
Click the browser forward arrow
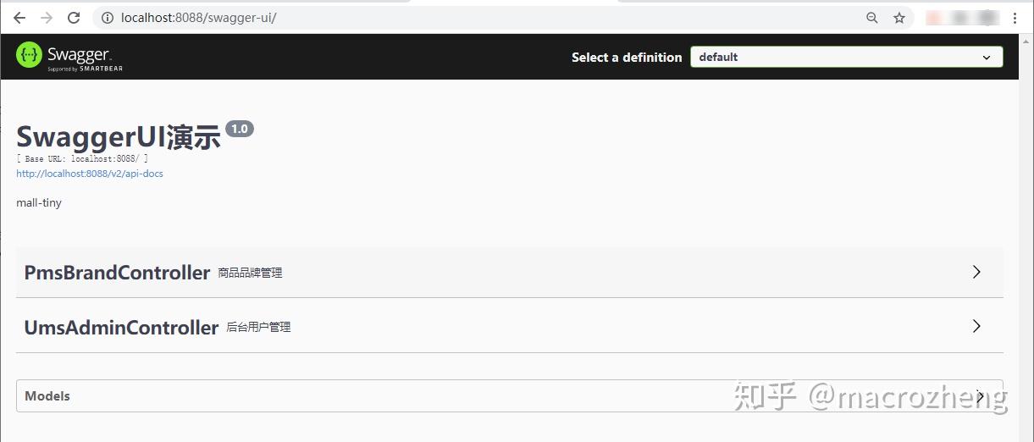click(x=47, y=18)
